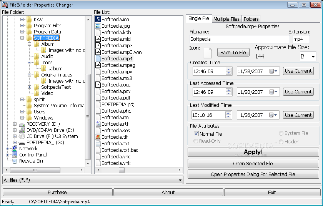The height and width of the screenshot is (206, 323).
Task: Click the RECOVERY (D:) drive icon
Action: click(22, 124)
